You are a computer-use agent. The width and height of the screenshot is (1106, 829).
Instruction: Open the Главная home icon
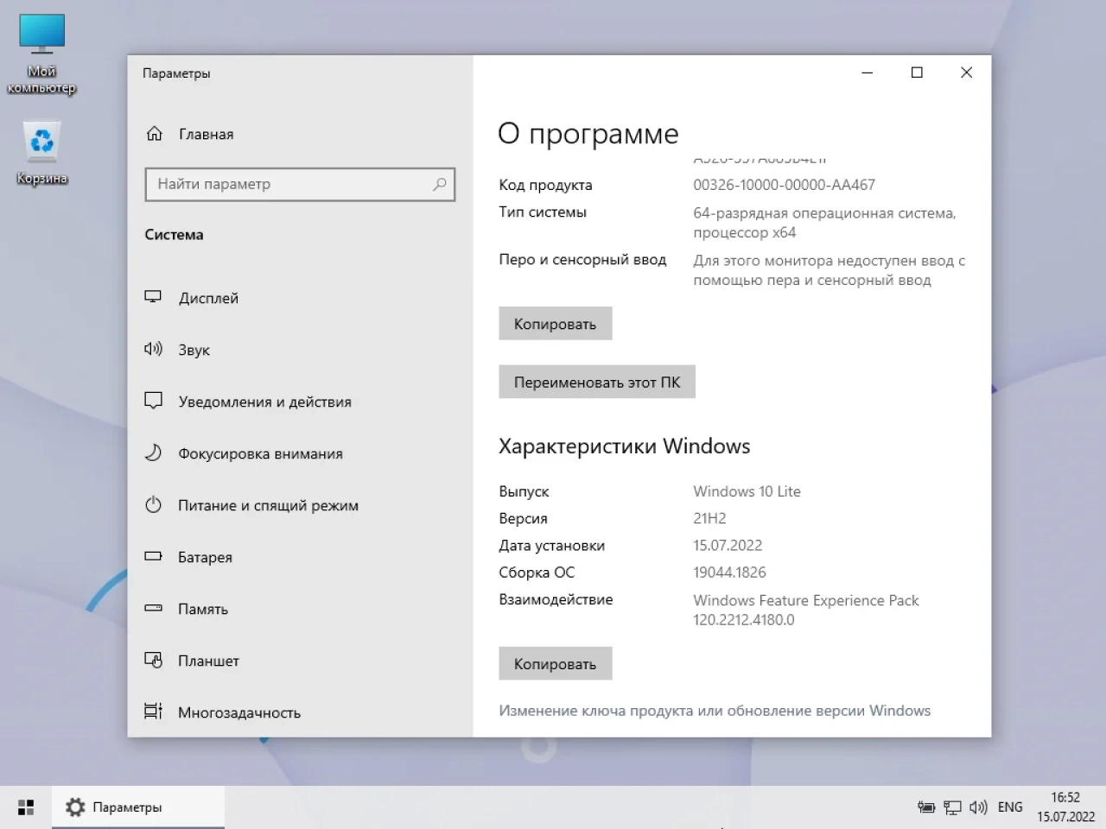click(154, 134)
